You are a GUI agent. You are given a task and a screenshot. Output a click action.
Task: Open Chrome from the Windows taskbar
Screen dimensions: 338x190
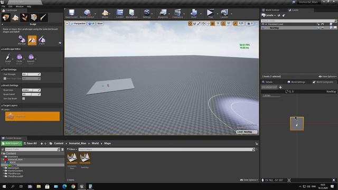coord(73,186)
